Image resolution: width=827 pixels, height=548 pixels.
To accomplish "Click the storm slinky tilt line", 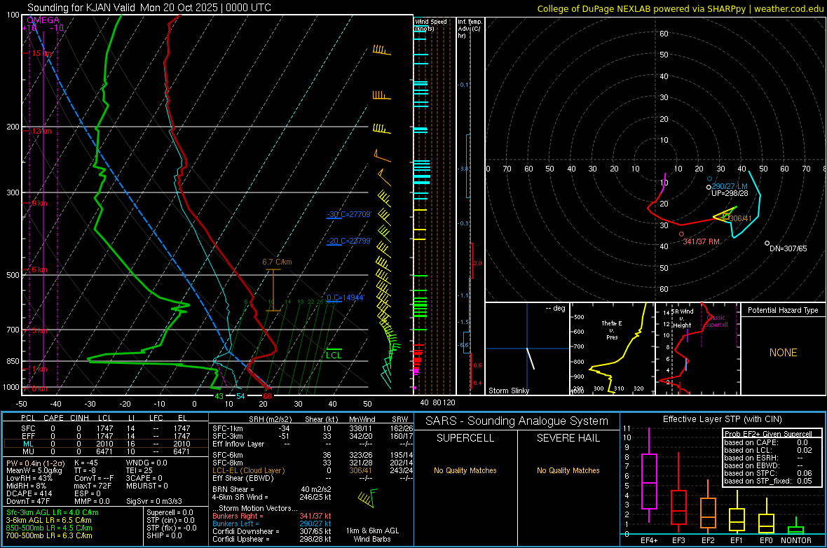I will tap(530, 358).
